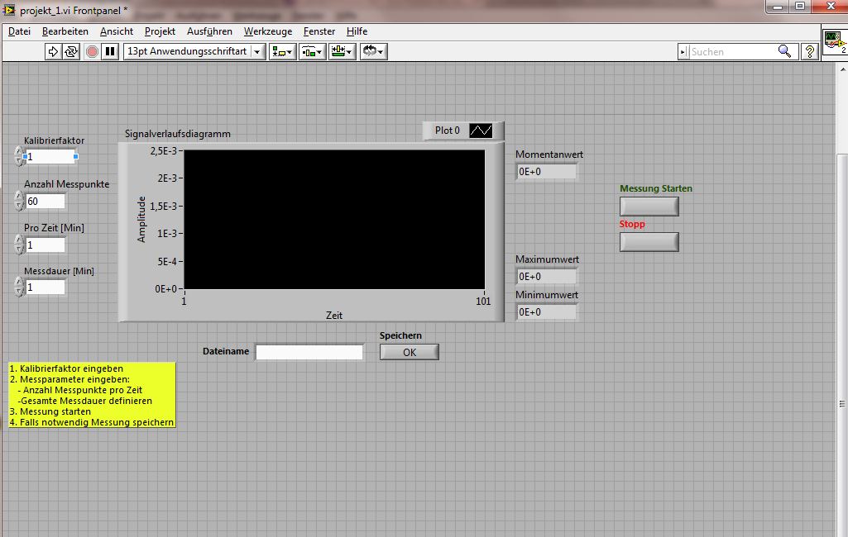
Task: Click the Messdauer [Min] numeric field
Action: click(46, 288)
